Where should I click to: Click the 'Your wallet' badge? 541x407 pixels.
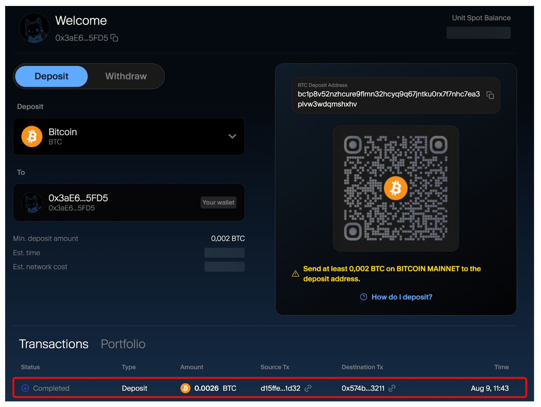tap(218, 202)
